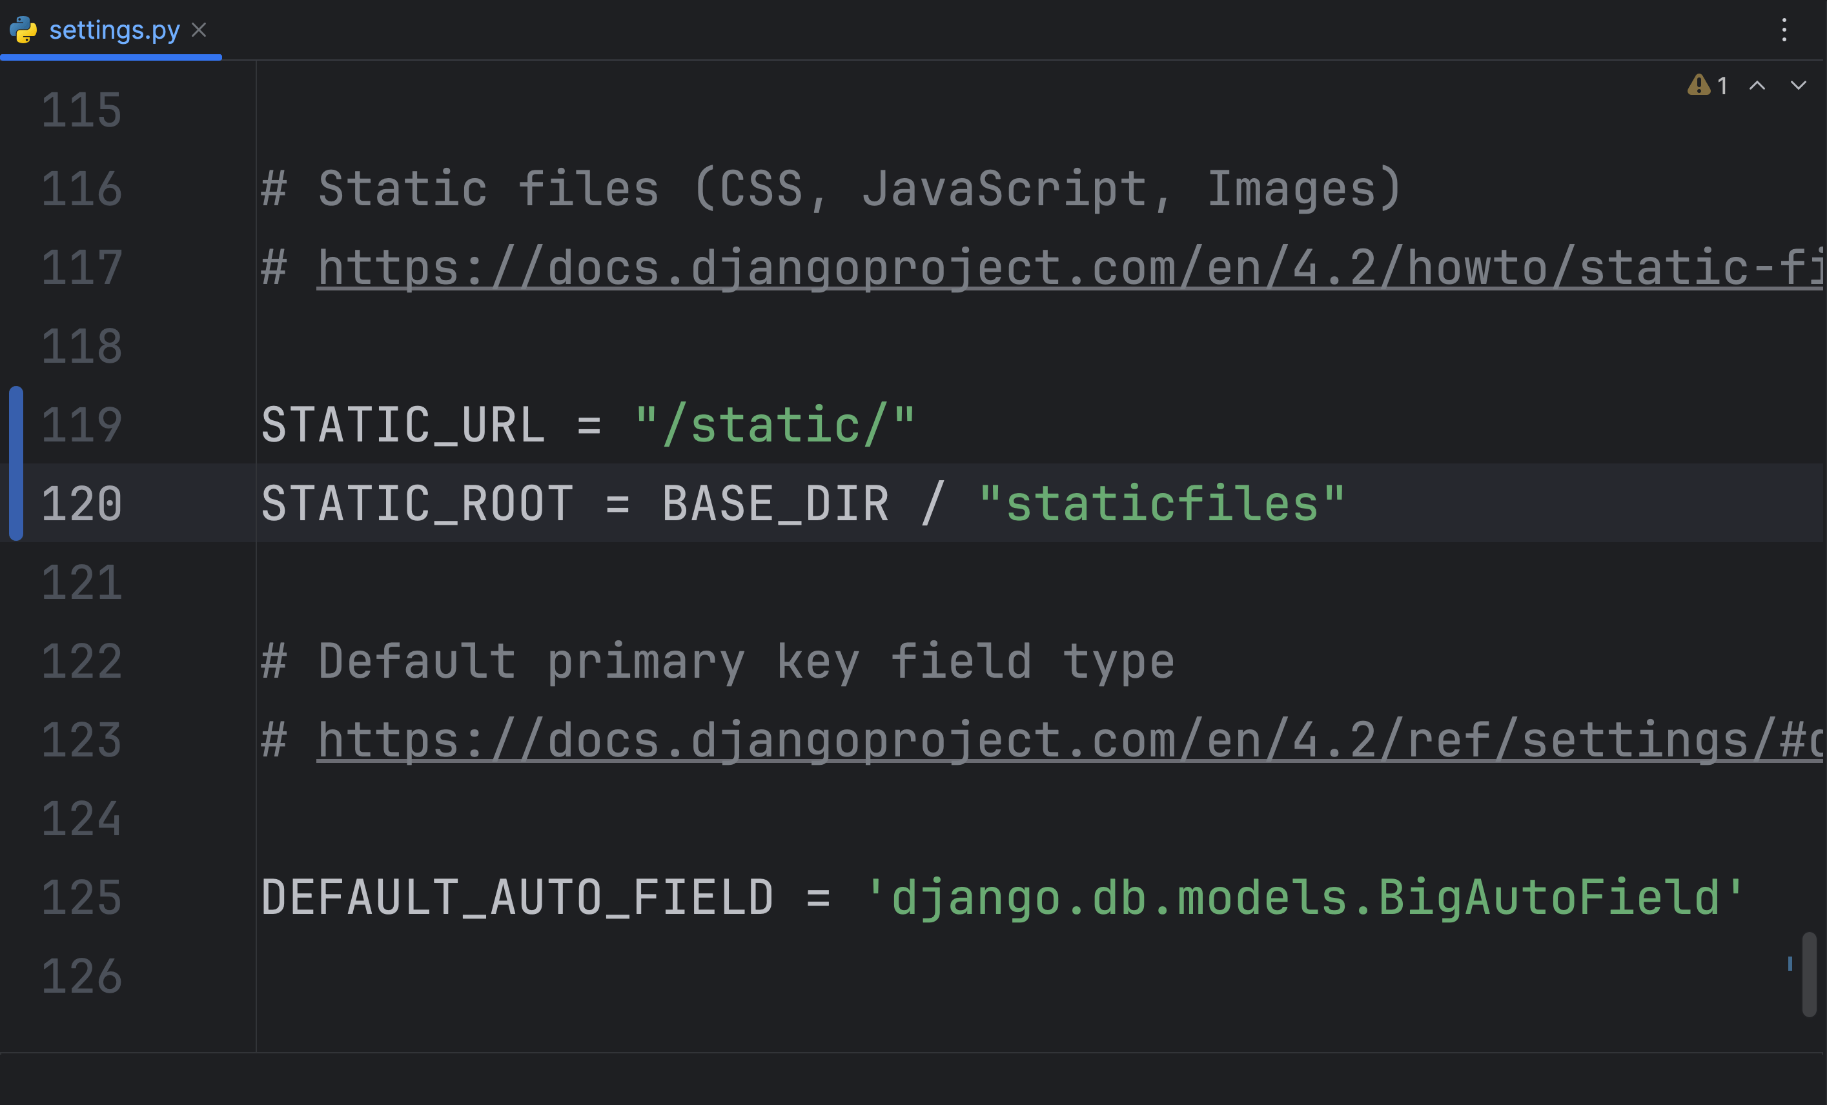
Task: Click line number 125 in gutter
Action: coord(81,897)
